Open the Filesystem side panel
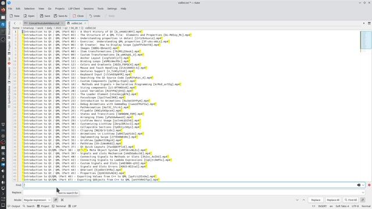Image resolution: width=372 pixels, height=209 pixels. (9, 75)
